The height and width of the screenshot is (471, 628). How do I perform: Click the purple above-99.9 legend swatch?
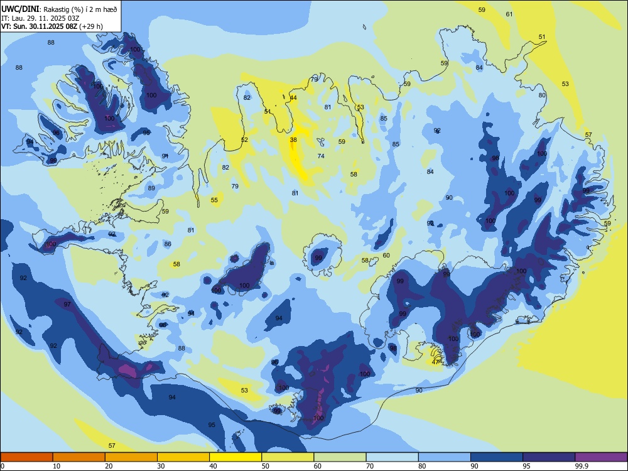coord(601,457)
